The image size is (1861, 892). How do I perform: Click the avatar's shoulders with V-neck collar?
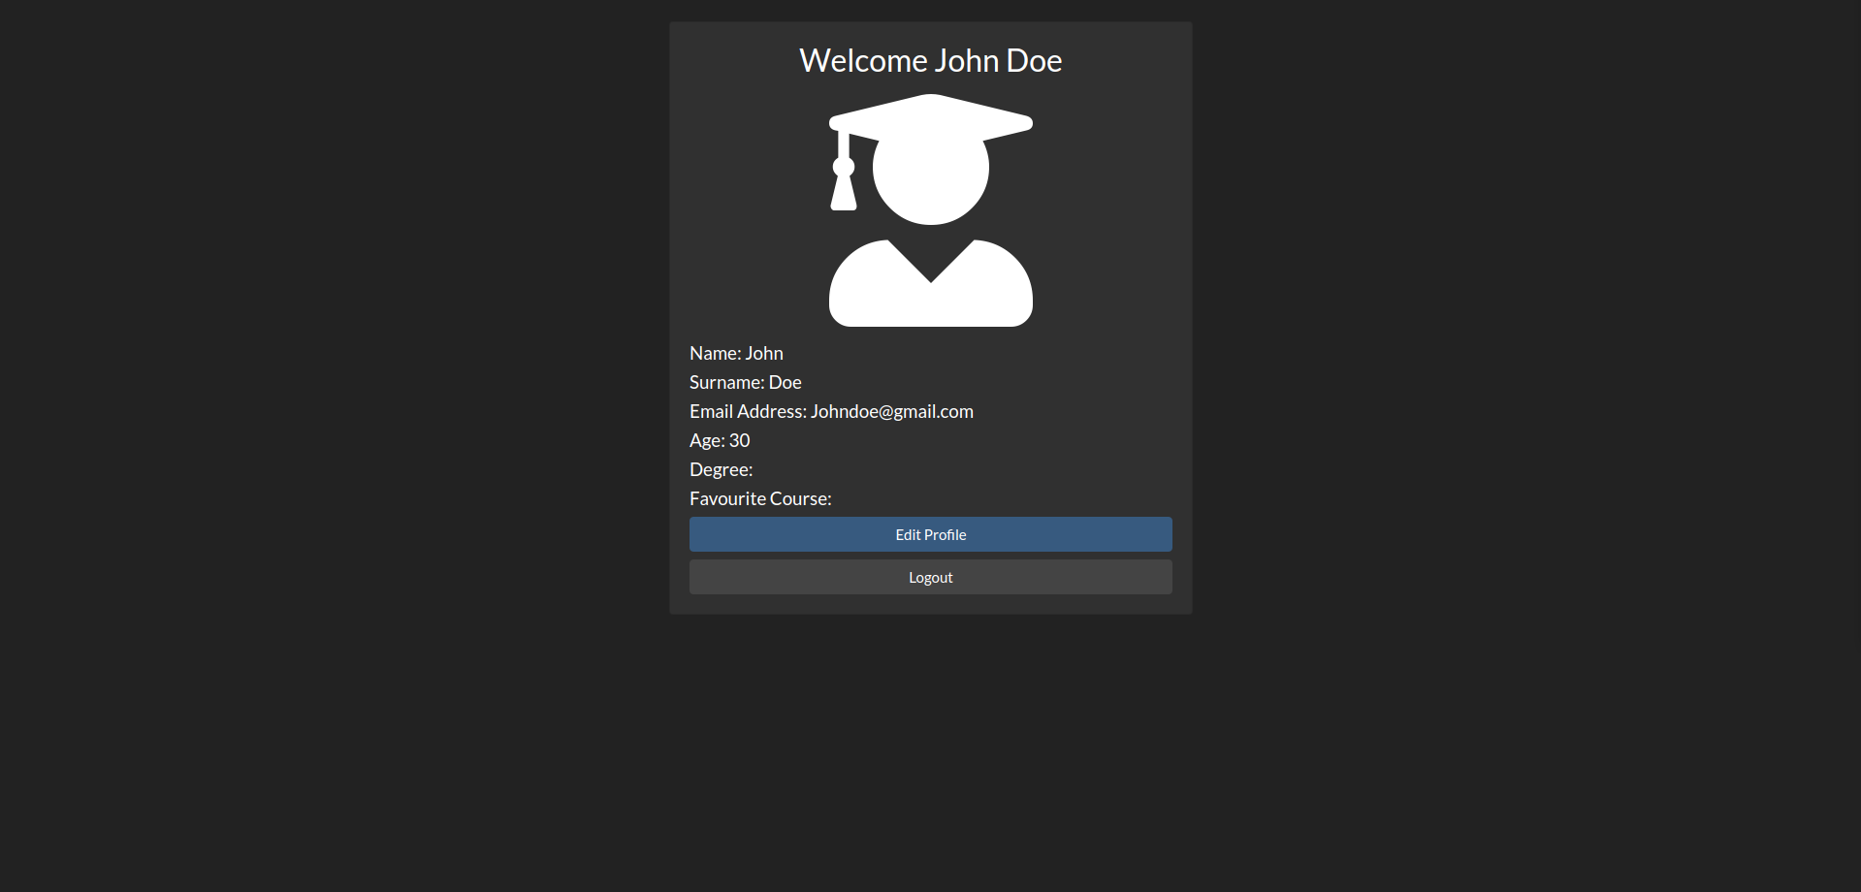(x=931, y=291)
